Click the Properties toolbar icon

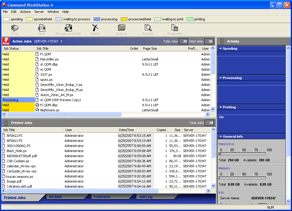[175, 28]
